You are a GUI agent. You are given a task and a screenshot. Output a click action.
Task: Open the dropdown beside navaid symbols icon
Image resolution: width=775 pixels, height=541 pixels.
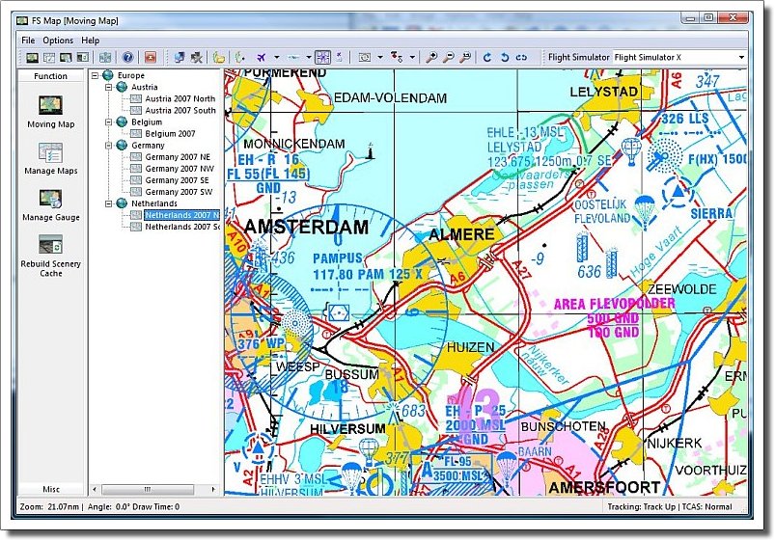click(x=412, y=58)
